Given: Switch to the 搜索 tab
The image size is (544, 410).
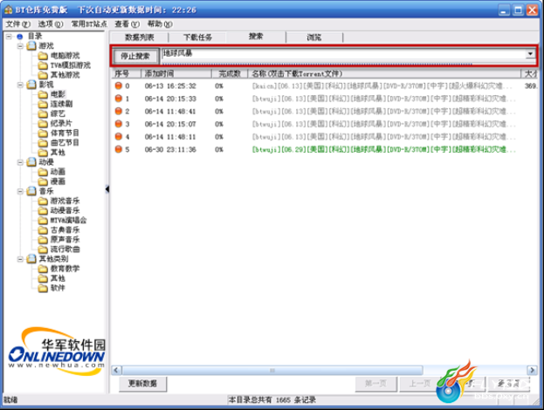Looking at the screenshot, I should [x=256, y=37].
